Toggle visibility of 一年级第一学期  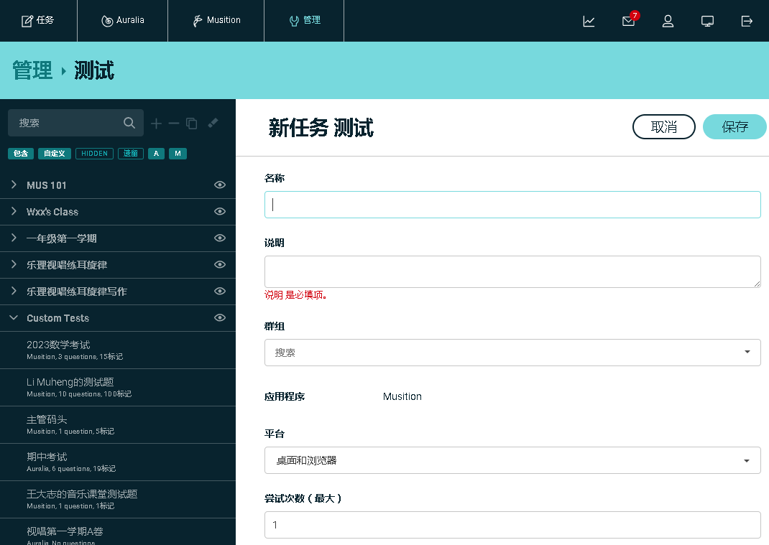220,238
